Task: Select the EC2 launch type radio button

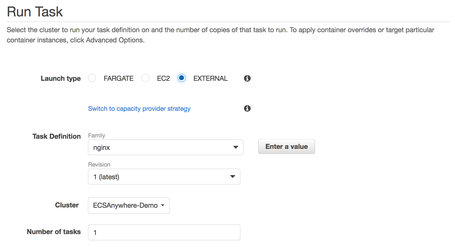Action: 145,78
